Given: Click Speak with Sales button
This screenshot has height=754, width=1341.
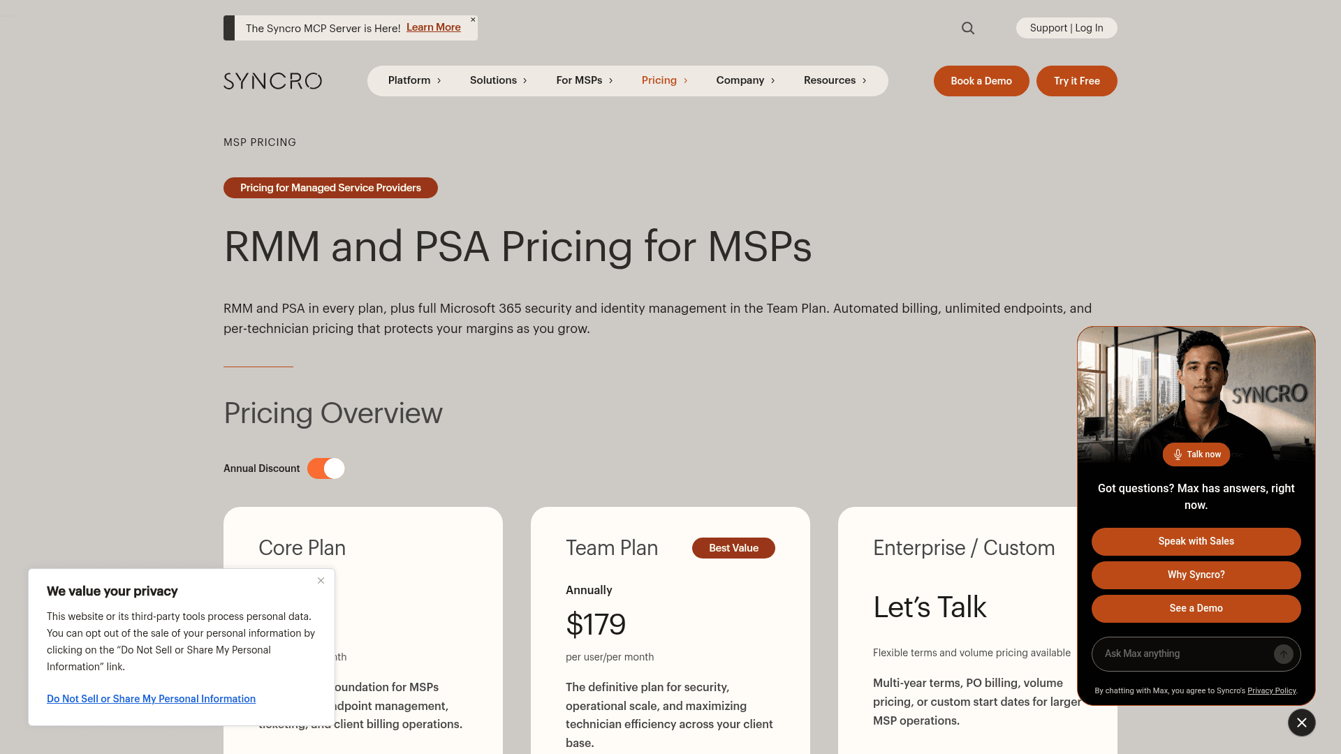Looking at the screenshot, I should 1196,542.
